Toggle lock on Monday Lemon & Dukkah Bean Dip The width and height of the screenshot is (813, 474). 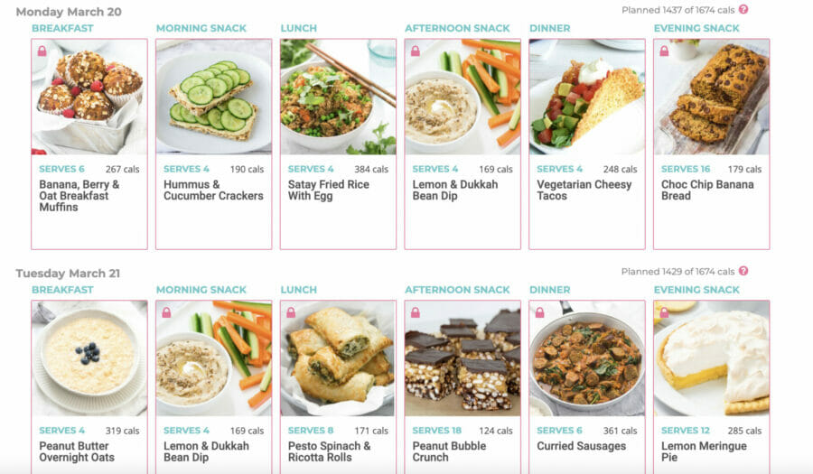click(x=416, y=51)
